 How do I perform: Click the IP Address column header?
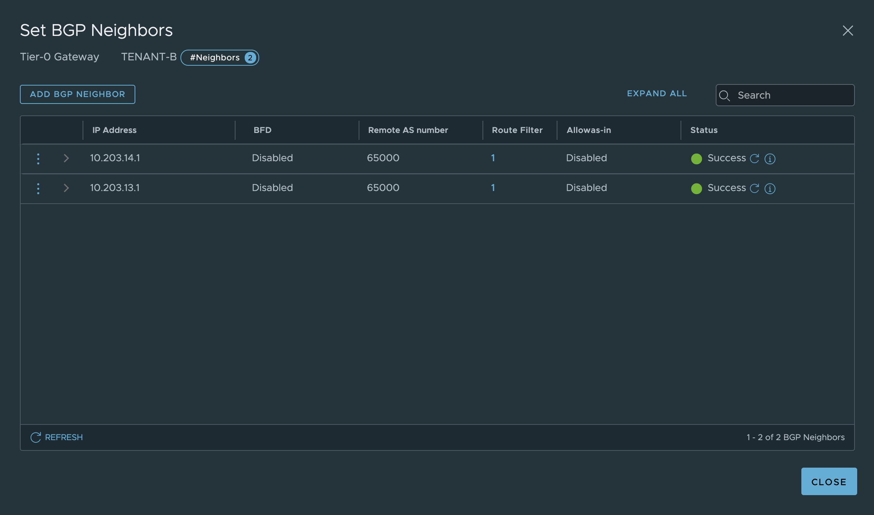[114, 130]
